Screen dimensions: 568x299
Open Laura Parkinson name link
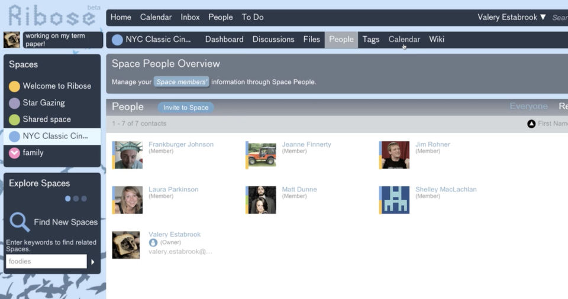(173, 189)
